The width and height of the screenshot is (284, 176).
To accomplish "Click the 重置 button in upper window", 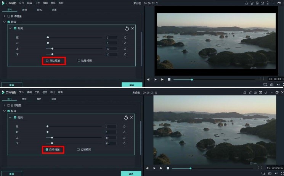I will click(12, 84).
